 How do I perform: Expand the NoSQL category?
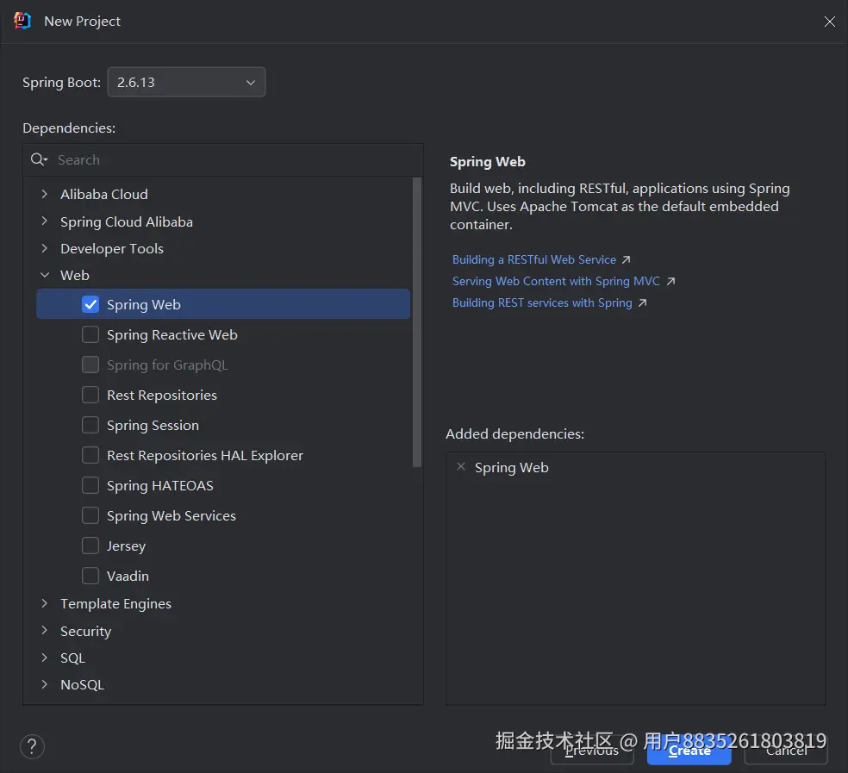44,684
